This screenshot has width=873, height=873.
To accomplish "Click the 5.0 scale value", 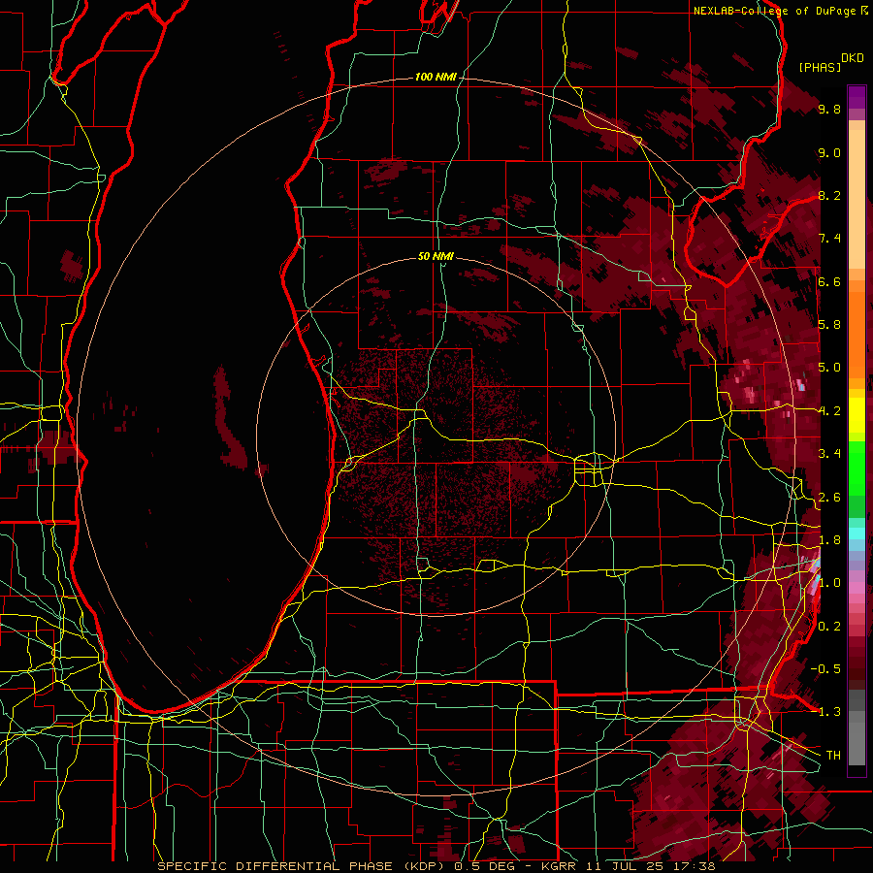I will pos(829,368).
